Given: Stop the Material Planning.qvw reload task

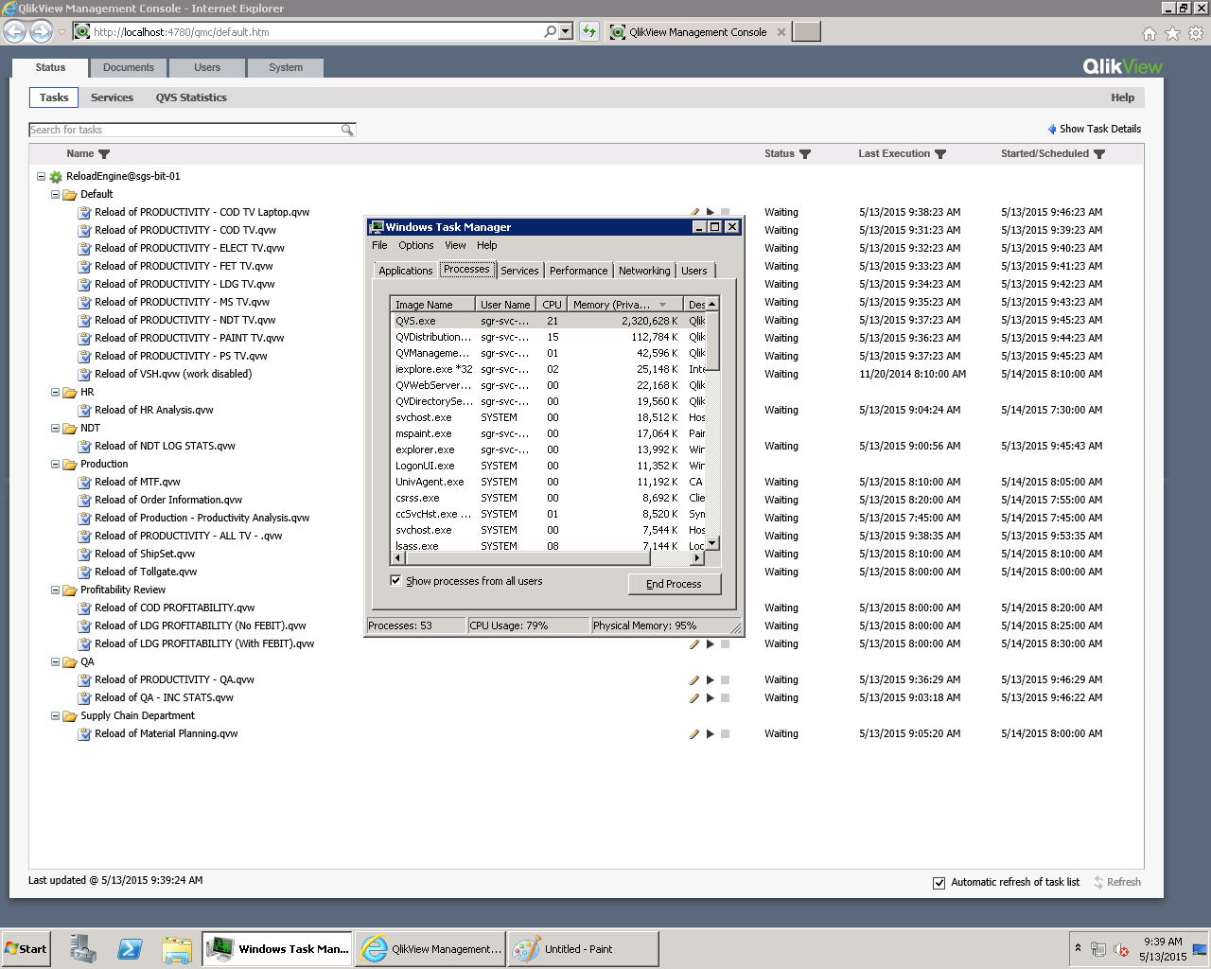Looking at the screenshot, I should coord(726,734).
